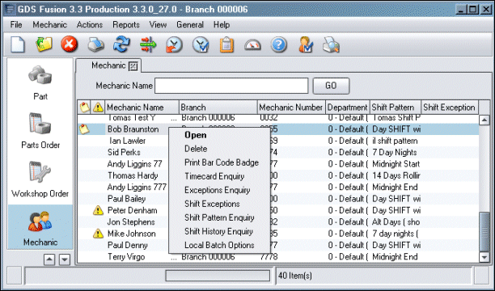The width and height of the screenshot is (495, 291).
Task: Click the gauge dial toolbar icon
Action: [252, 44]
